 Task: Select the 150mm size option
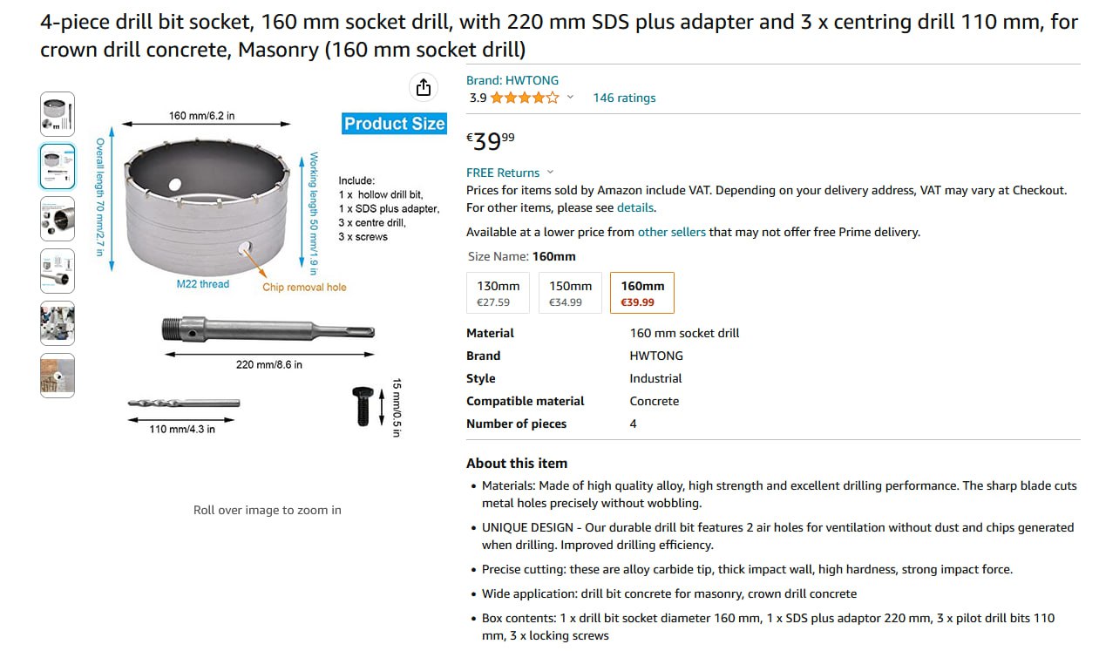point(570,293)
